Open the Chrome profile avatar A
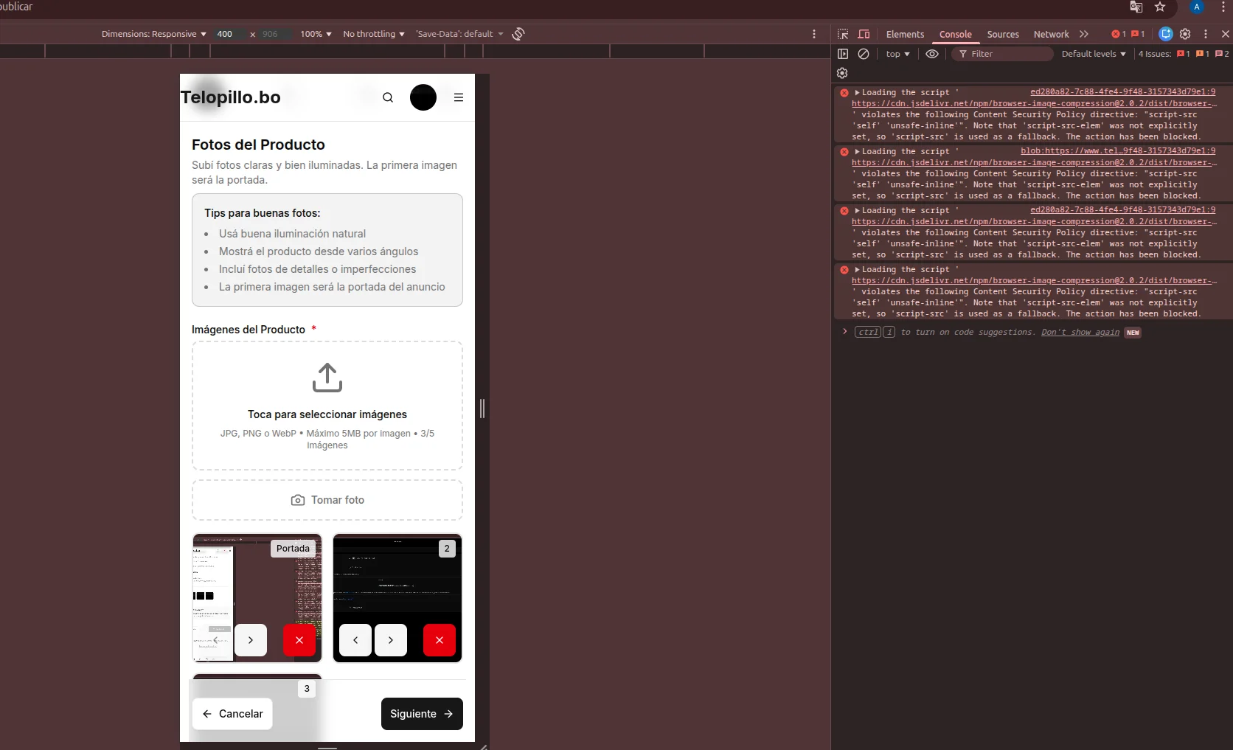 pos(1197,7)
